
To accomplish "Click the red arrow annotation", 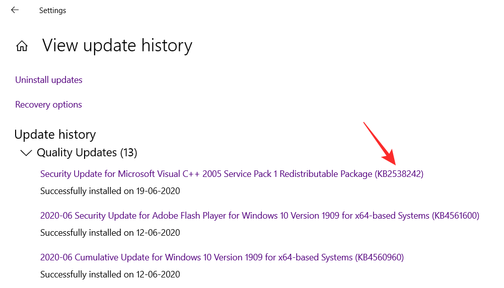I will pyautogui.click(x=379, y=143).
